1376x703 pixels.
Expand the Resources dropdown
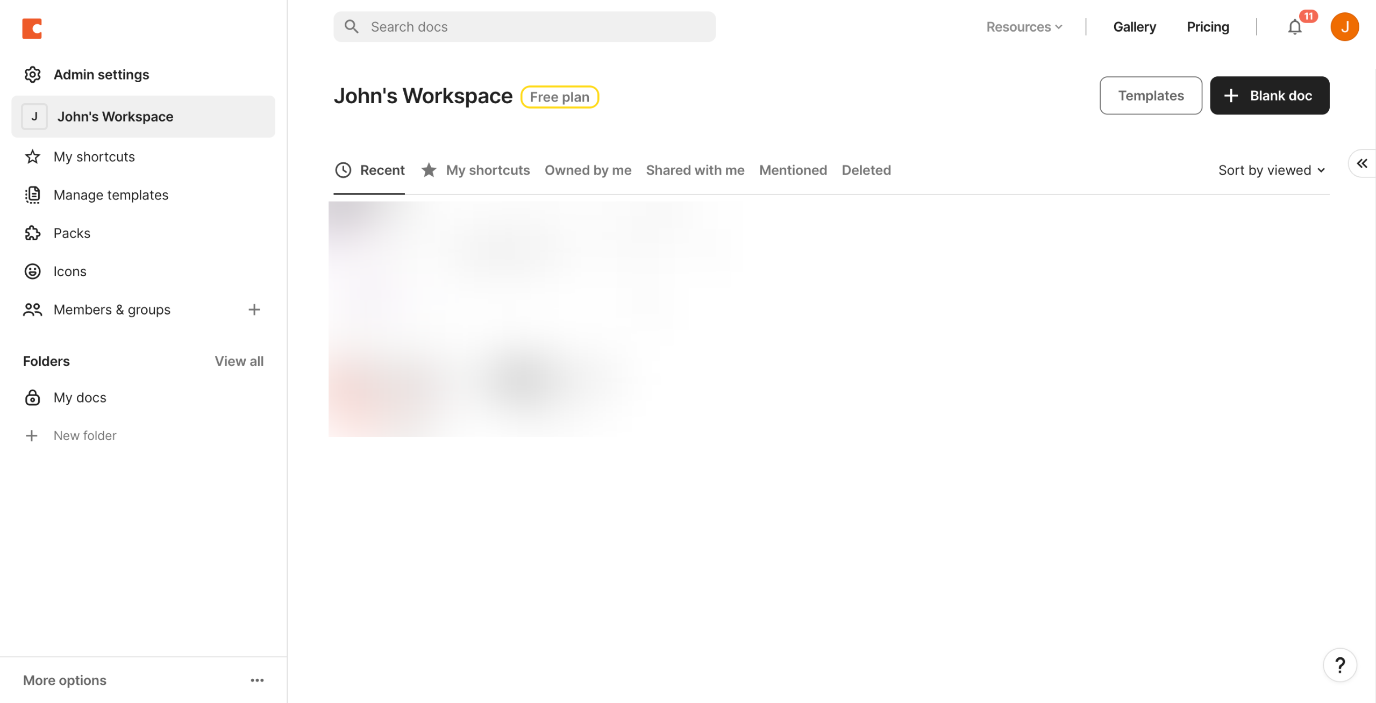(1024, 27)
